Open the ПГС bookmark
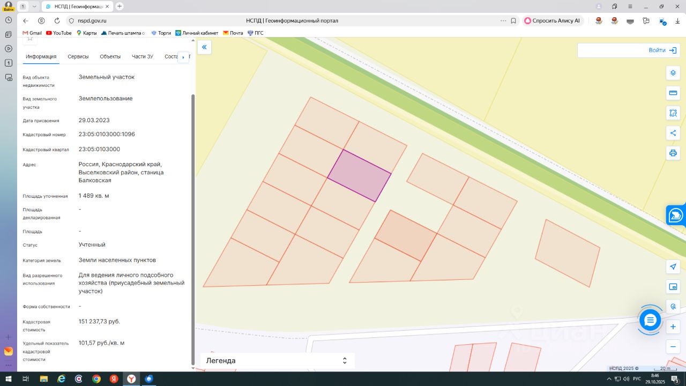The height and width of the screenshot is (386, 686). click(256, 33)
